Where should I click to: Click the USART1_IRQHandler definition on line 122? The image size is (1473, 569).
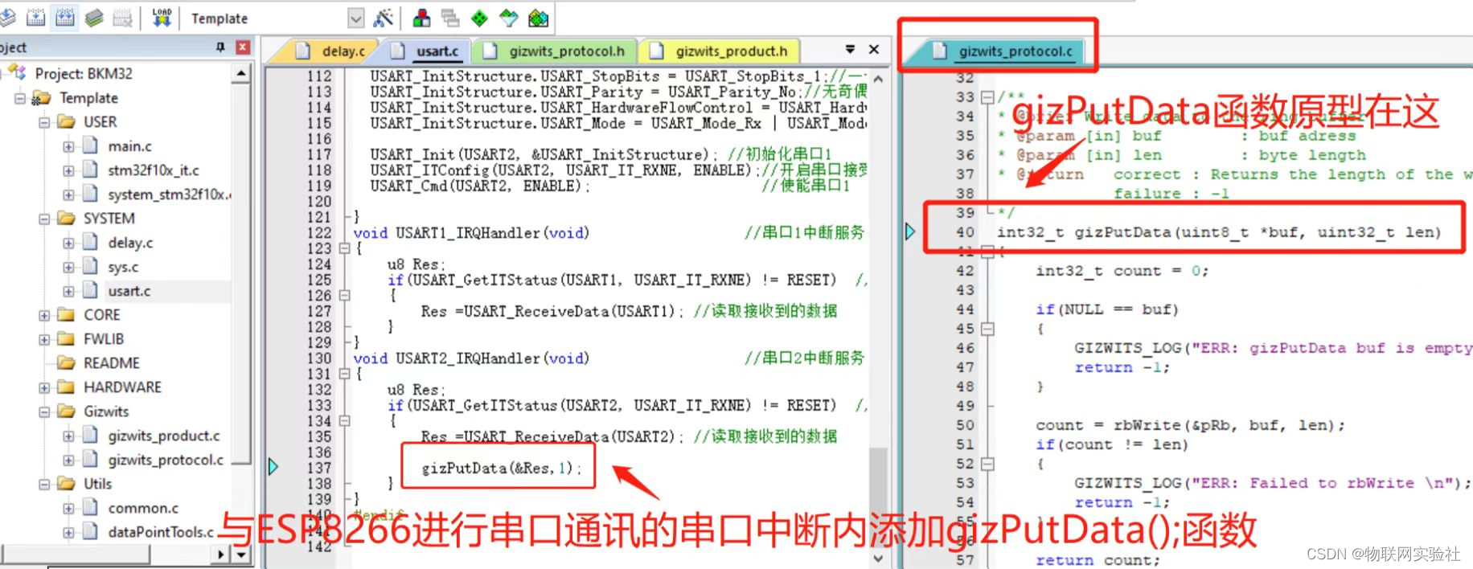point(471,233)
